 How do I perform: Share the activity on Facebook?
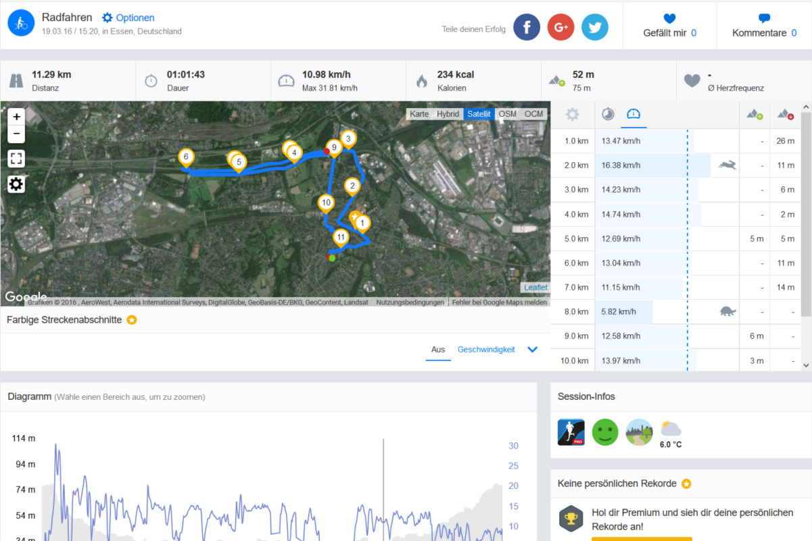[x=527, y=27]
